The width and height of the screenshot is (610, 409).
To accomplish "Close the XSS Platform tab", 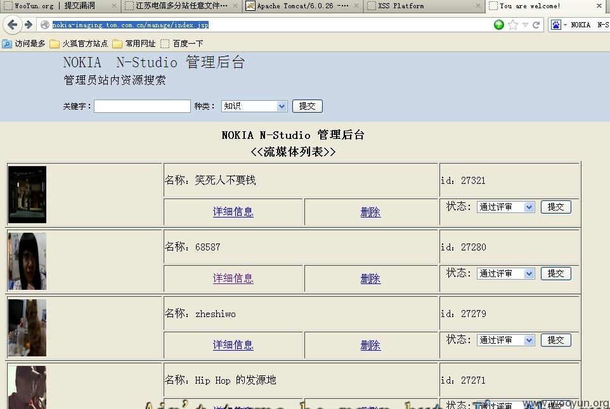I will click(x=478, y=6).
